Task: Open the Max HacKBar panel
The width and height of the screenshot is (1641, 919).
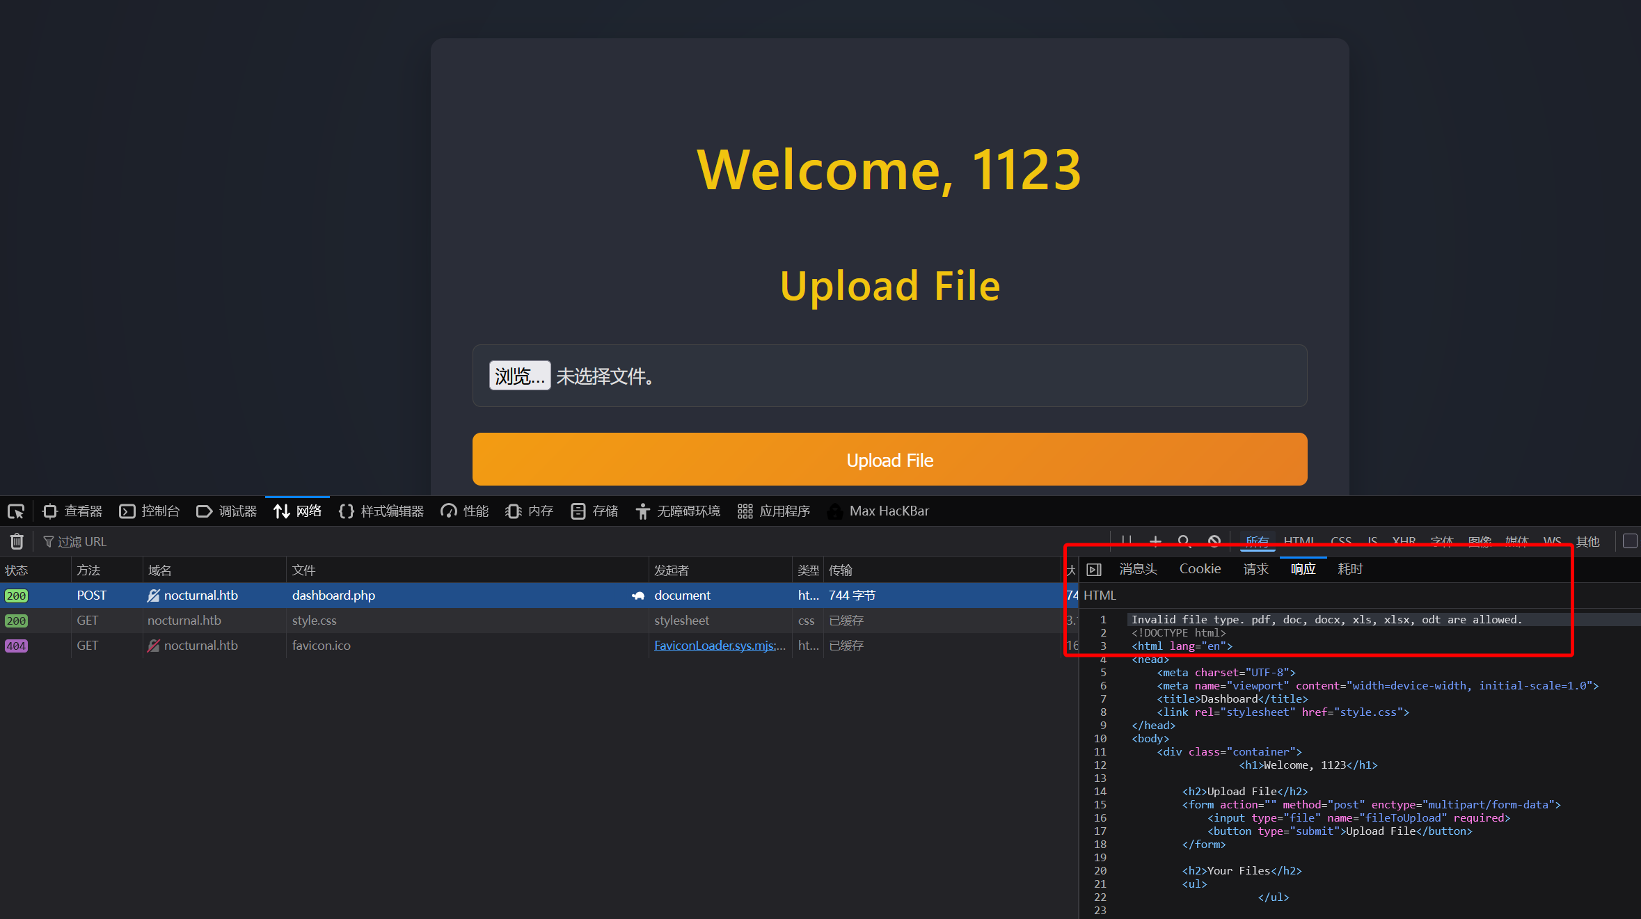Action: [878, 511]
